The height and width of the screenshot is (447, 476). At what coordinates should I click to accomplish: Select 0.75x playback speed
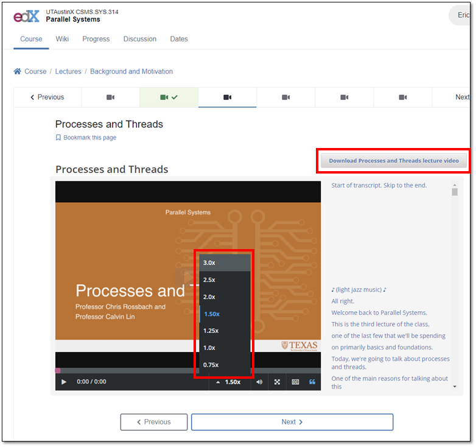[x=225, y=365]
